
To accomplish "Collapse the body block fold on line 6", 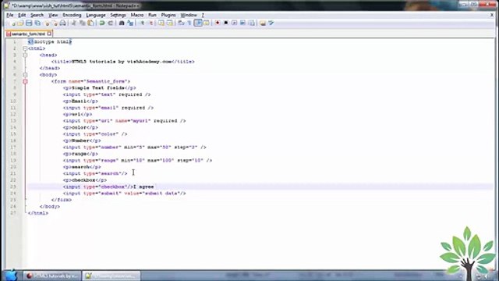I will click(25, 75).
